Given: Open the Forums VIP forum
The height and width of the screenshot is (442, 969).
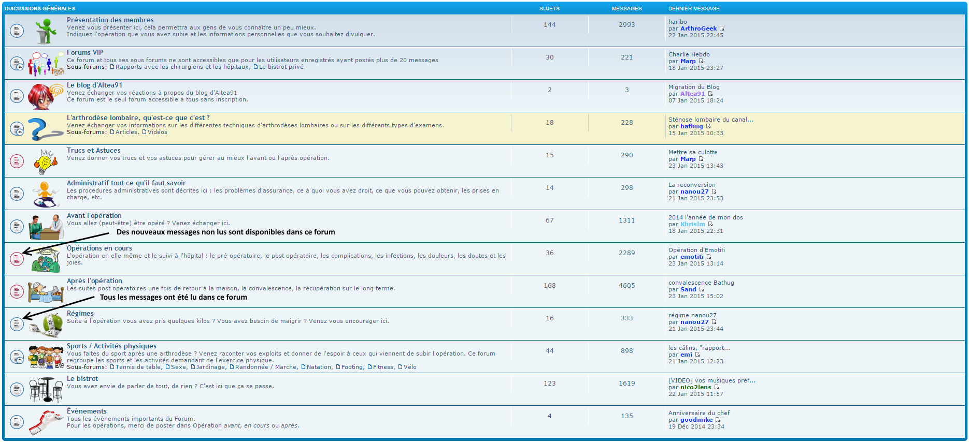Looking at the screenshot, I should pos(85,53).
